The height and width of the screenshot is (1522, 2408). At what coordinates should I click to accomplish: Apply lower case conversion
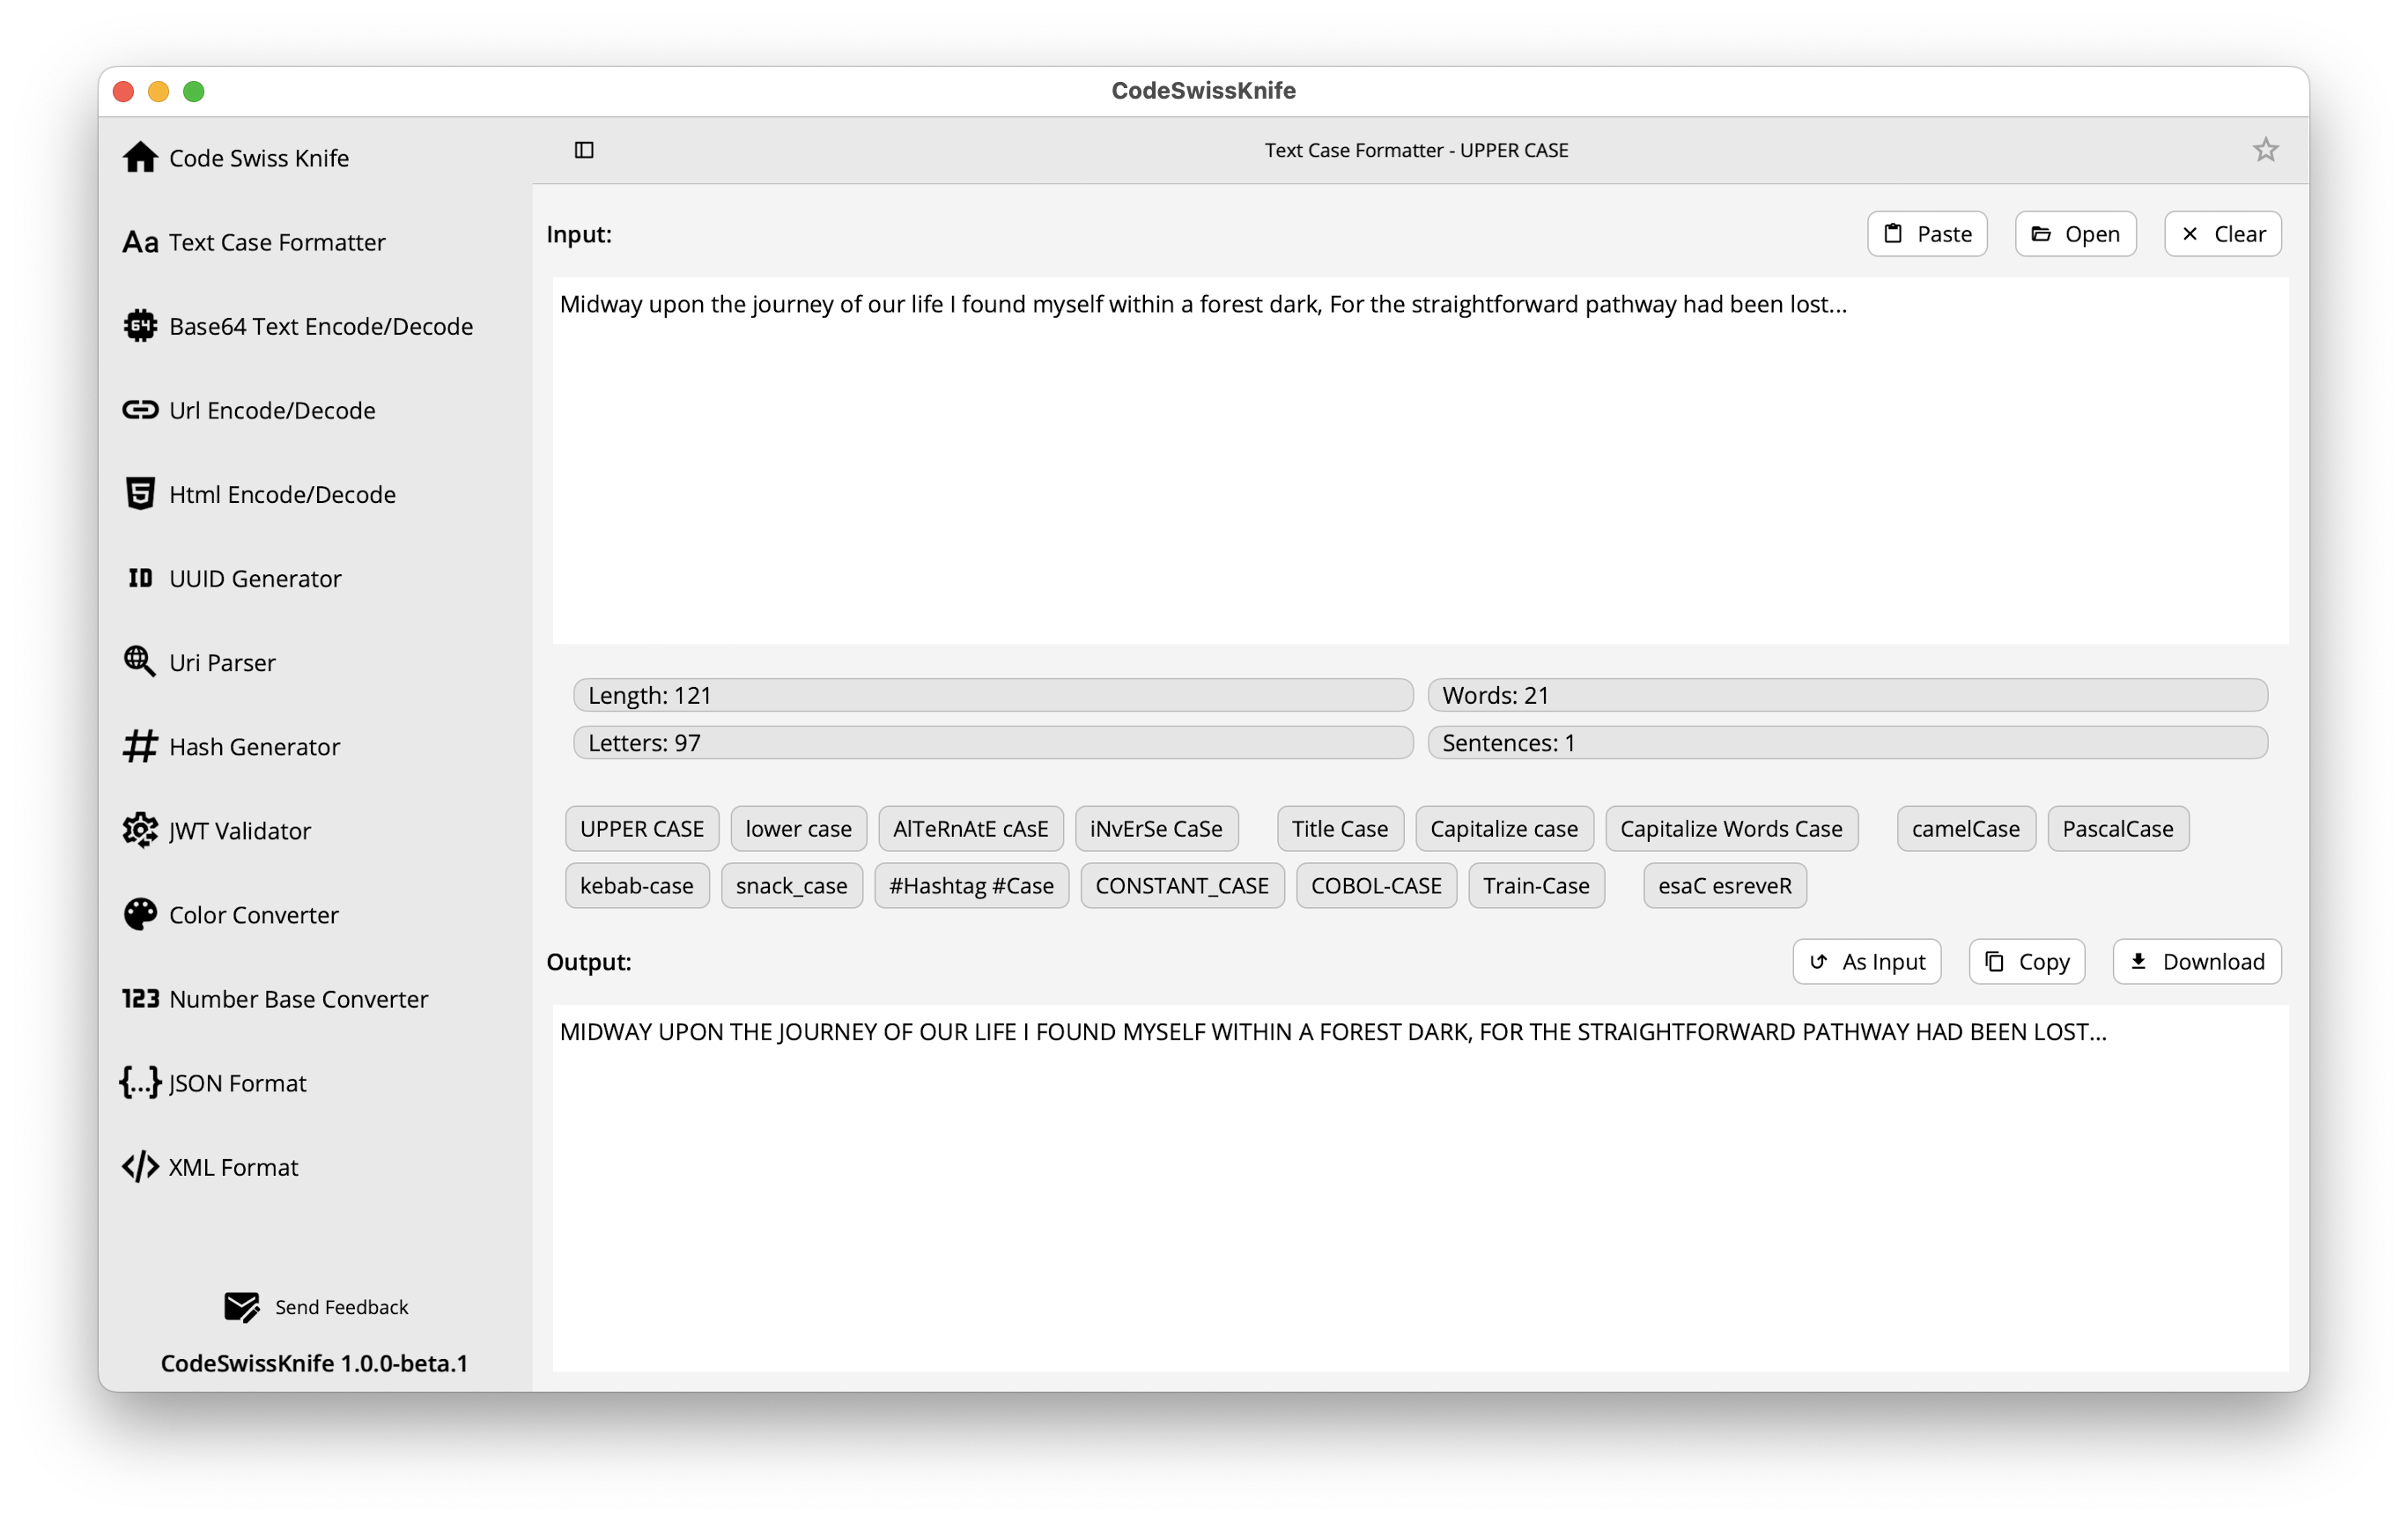798,828
